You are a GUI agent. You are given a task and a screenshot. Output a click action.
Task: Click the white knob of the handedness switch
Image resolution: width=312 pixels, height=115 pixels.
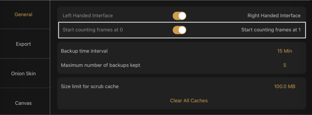point(182,16)
